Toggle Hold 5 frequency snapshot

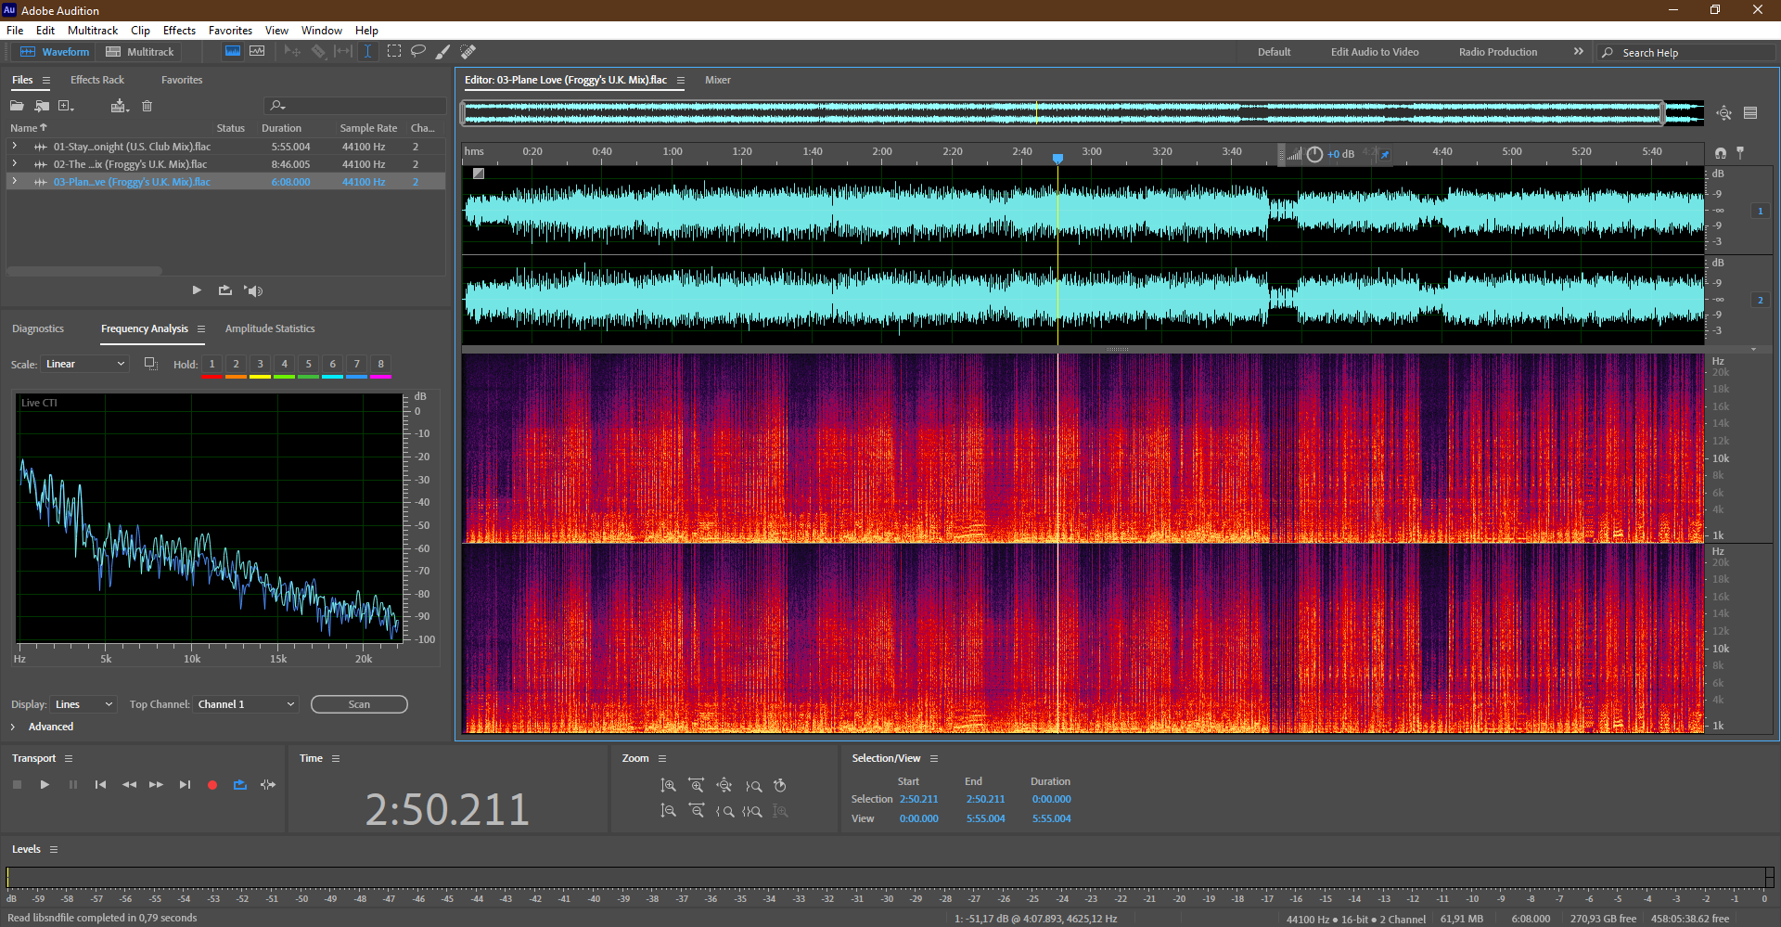[309, 365]
